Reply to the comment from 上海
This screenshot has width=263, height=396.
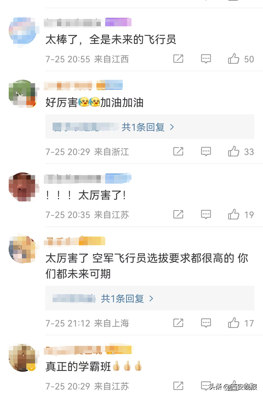click(206, 323)
